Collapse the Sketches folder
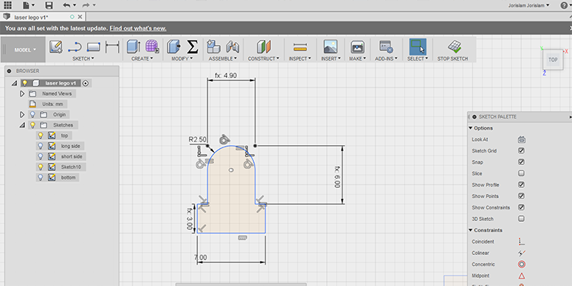This screenshot has width=572, height=286. 22,125
